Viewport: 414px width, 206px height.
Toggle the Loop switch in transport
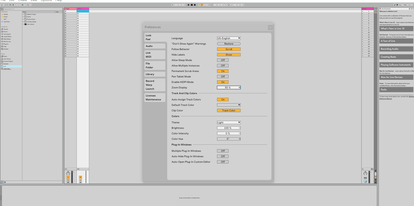click(x=229, y=5)
